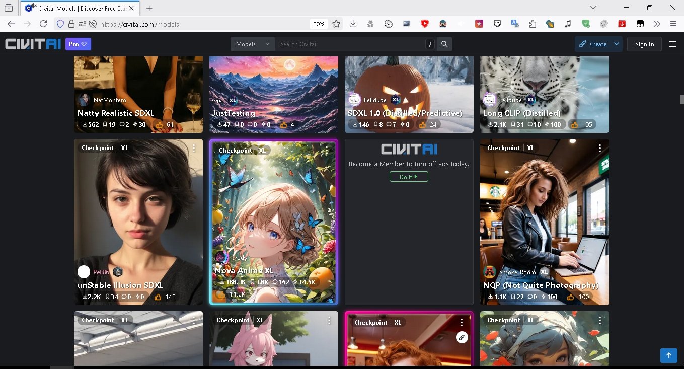684x369 pixels.
Task: Reload the page using the refresh button
Action: pos(43,24)
